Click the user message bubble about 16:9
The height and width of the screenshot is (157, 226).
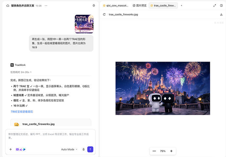61,43
